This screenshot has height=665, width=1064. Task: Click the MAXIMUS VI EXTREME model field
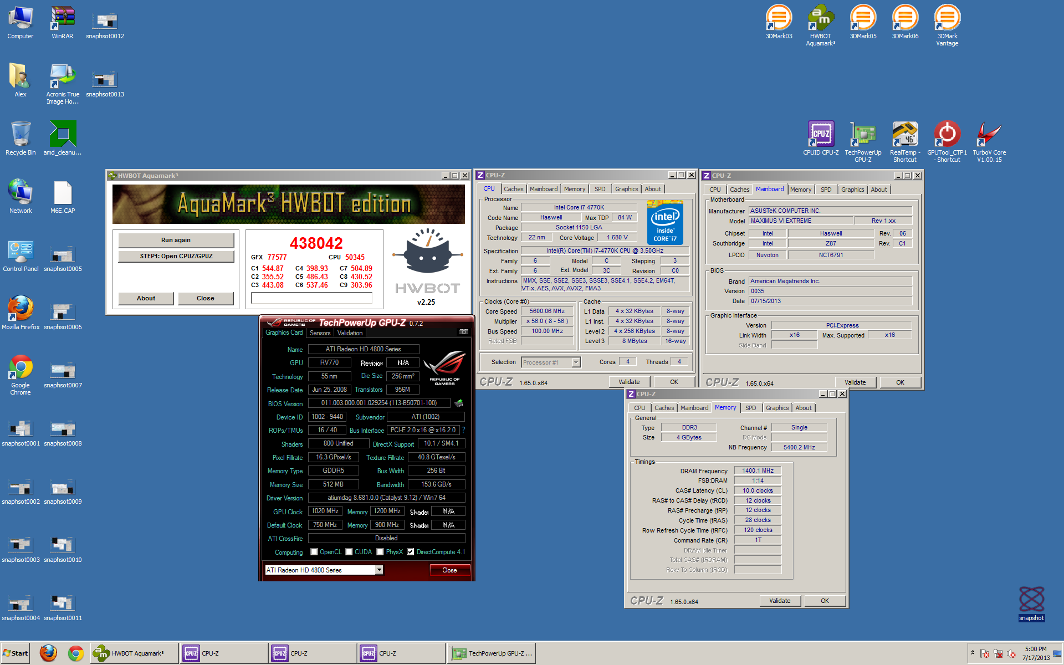(x=801, y=221)
